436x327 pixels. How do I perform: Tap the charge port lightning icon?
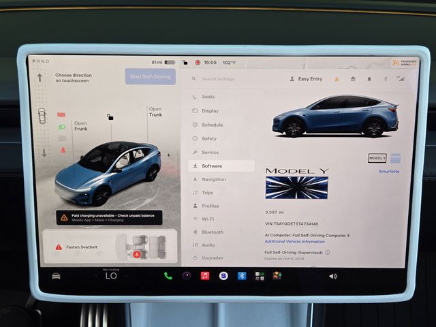coord(168,155)
